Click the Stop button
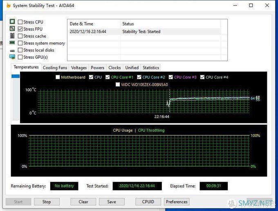This screenshot has height=211, width=278. coord(47,202)
